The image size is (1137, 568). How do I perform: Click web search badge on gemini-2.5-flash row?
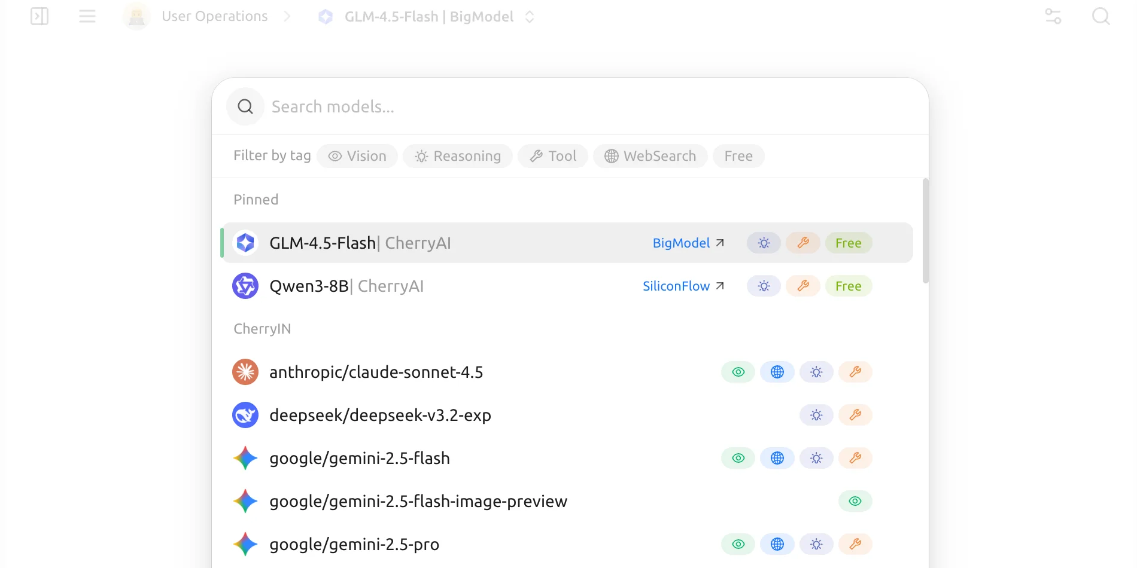click(777, 458)
